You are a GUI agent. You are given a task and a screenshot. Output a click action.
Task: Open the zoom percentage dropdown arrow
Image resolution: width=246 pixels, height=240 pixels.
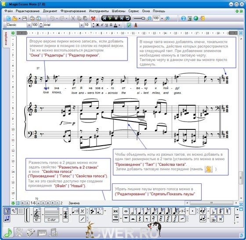162,18
